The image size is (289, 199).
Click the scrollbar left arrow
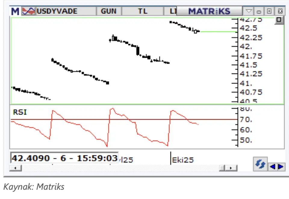coord(13,168)
